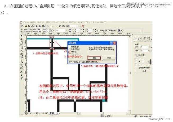Open the 编辑 Edit menu

pos(33,22)
